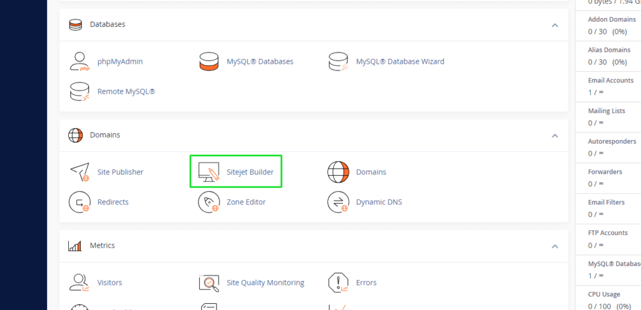Open Site Publisher link
Viewport: 641px width, 310px height.
coord(121,172)
